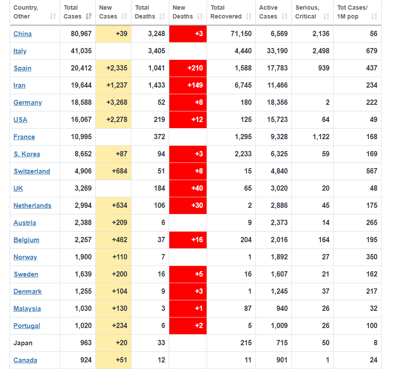Screen dimensions: 393x369
Task: Click the Malaysia country link
Action: (27, 309)
